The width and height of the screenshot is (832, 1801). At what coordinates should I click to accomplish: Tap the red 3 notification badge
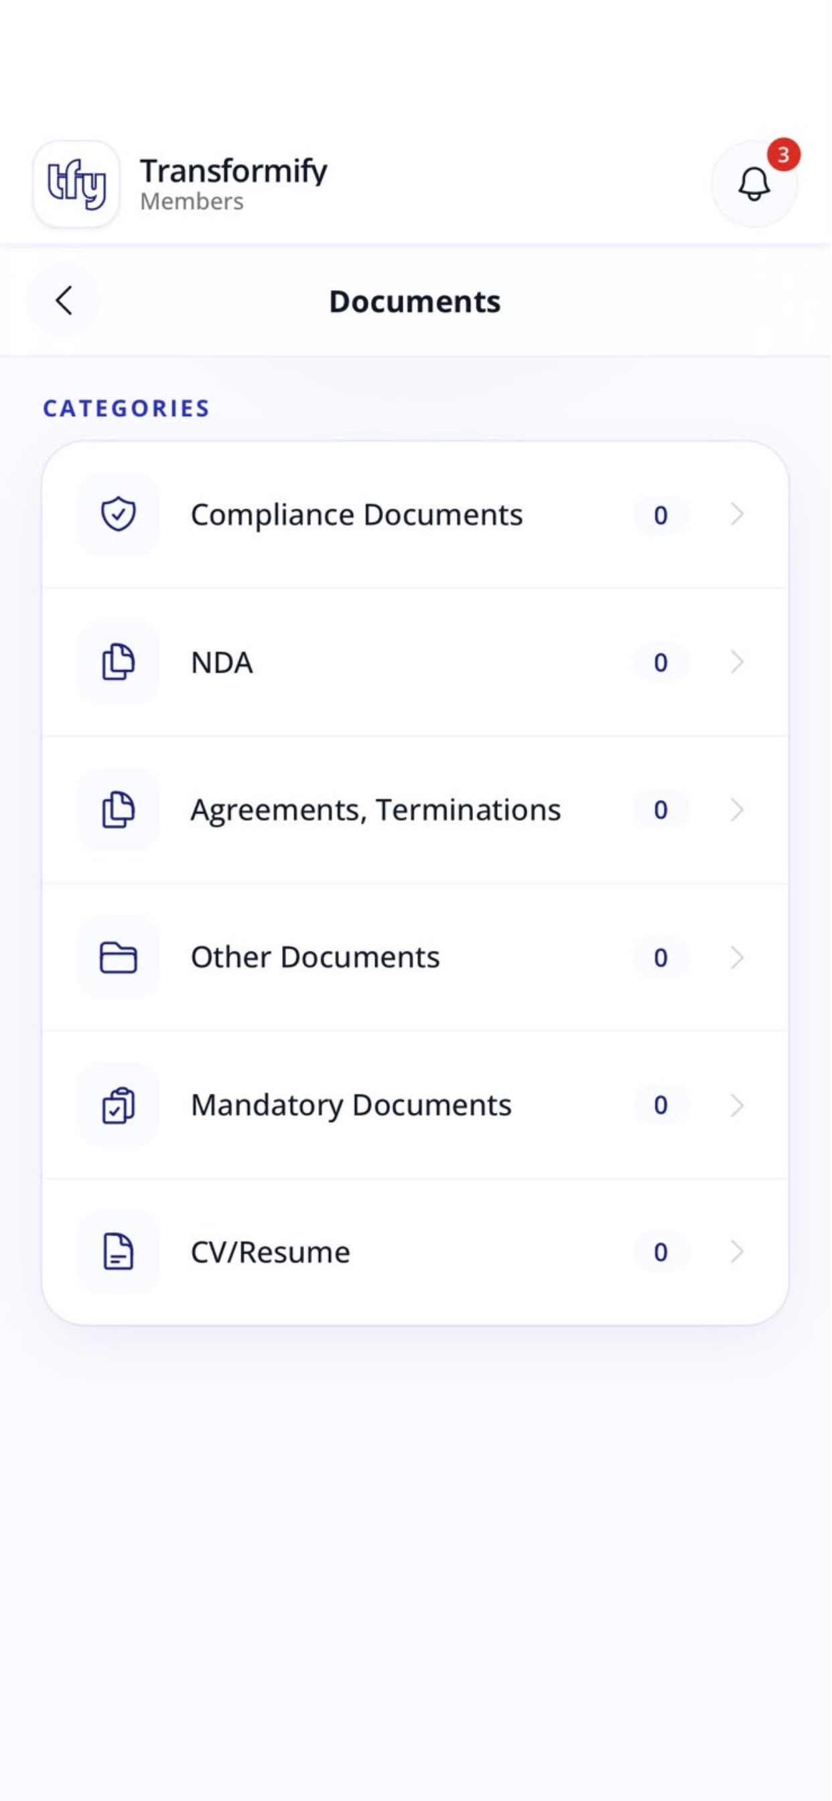(x=784, y=155)
